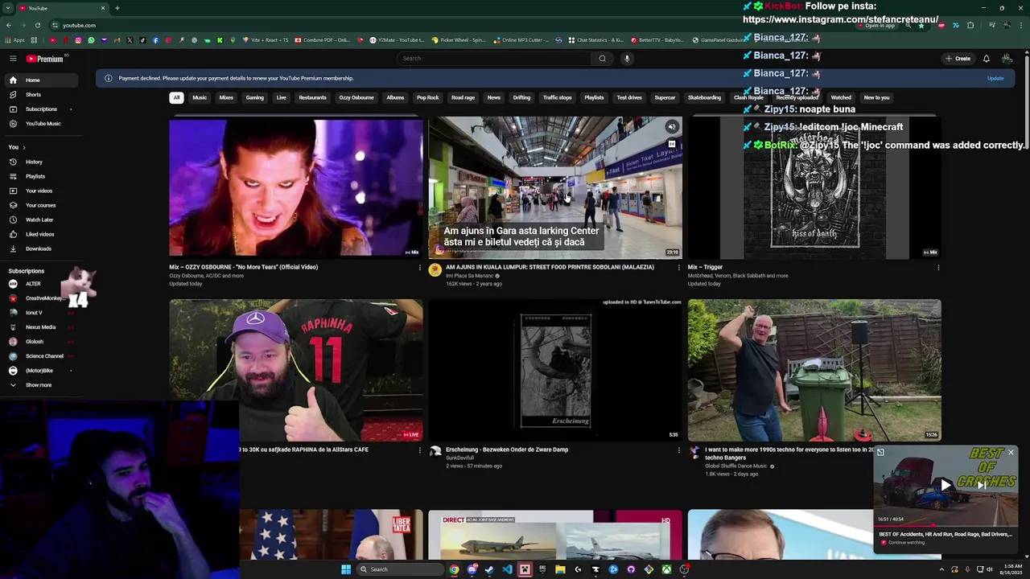This screenshot has height=579, width=1030.
Task: Open Your courses in the sidebar
Action: pyautogui.click(x=42, y=205)
